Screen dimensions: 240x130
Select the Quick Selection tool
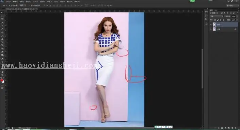[2, 22]
